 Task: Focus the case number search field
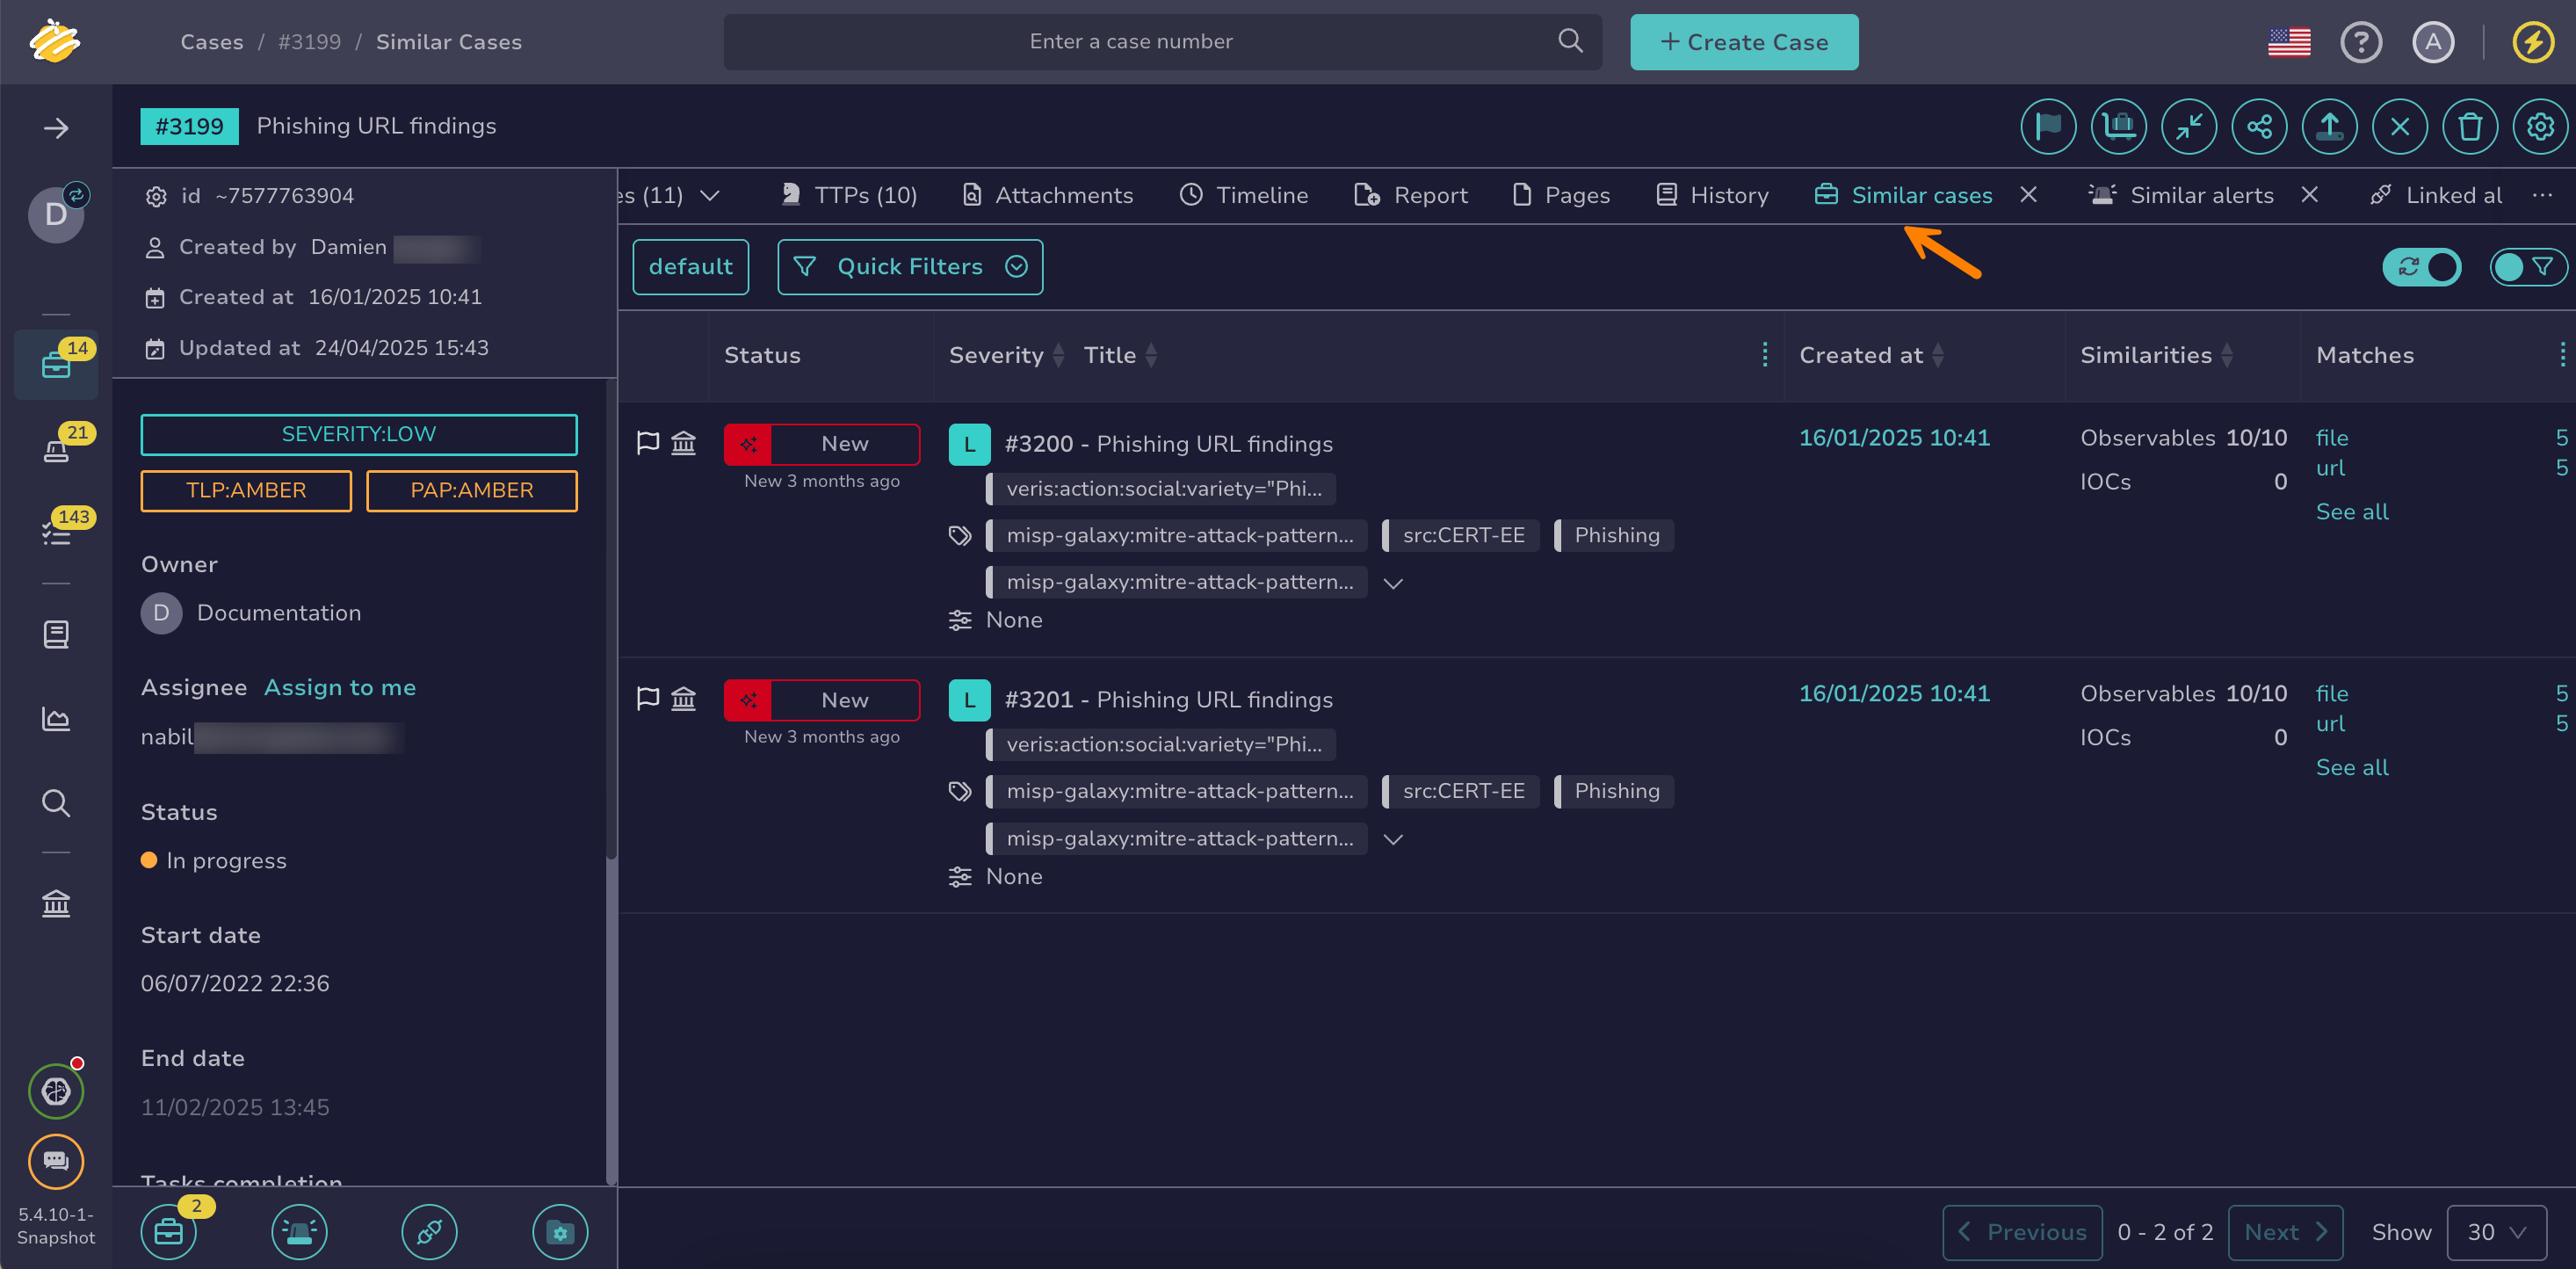[x=1131, y=42]
